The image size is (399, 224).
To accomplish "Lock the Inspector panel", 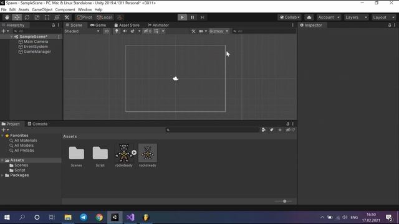I will point(389,25).
